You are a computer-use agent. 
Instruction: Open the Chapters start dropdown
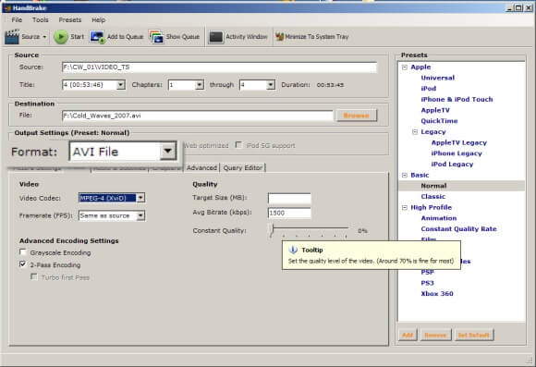coord(200,85)
